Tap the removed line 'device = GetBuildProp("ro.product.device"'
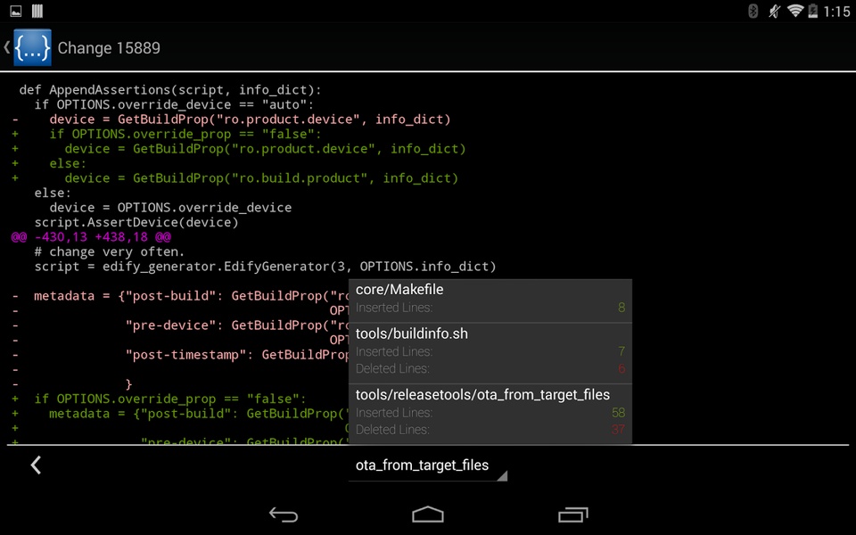 [250, 119]
